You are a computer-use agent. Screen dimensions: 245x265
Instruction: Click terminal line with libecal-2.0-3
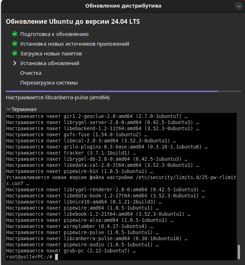pyautogui.click(x=91, y=141)
